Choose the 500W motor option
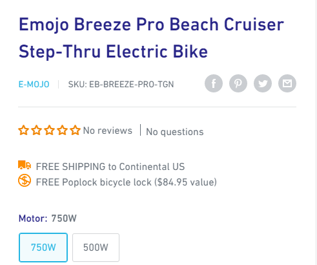 (96, 248)
